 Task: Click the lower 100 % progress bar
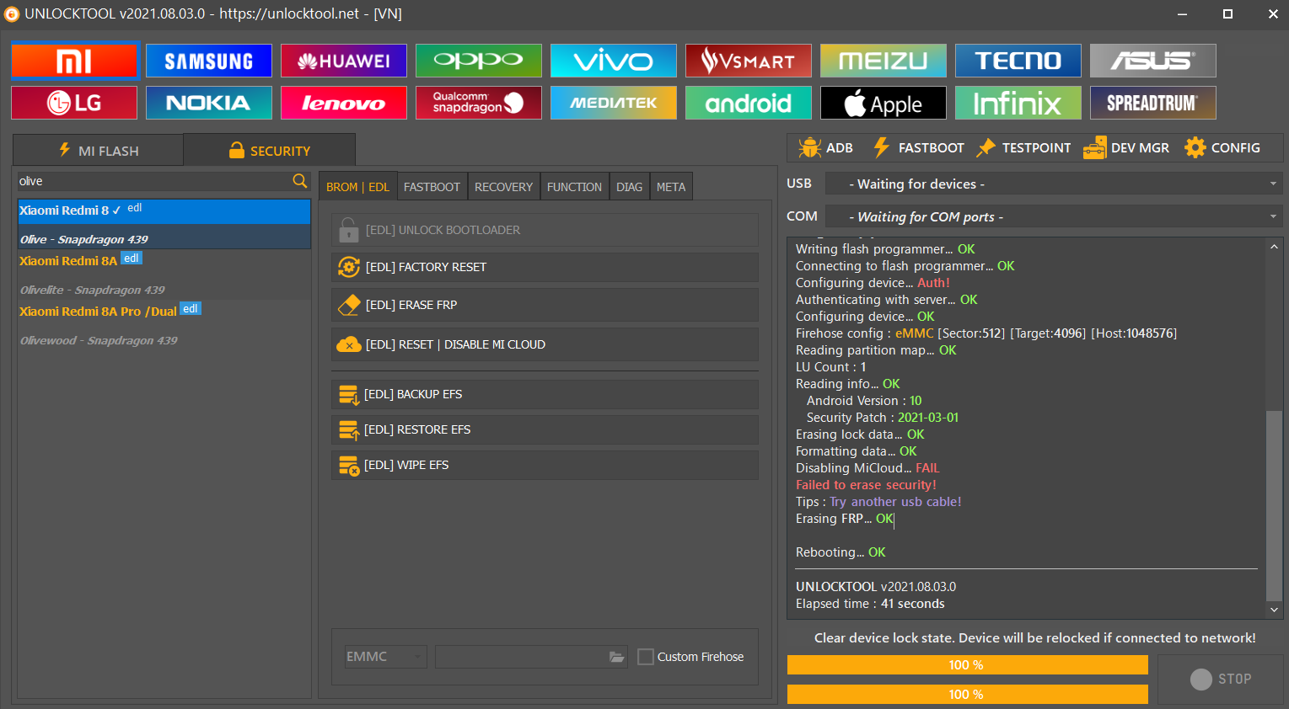[x=967, y=695]
